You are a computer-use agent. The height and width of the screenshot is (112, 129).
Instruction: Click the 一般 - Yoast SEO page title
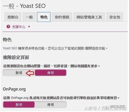tap(24, 6)
